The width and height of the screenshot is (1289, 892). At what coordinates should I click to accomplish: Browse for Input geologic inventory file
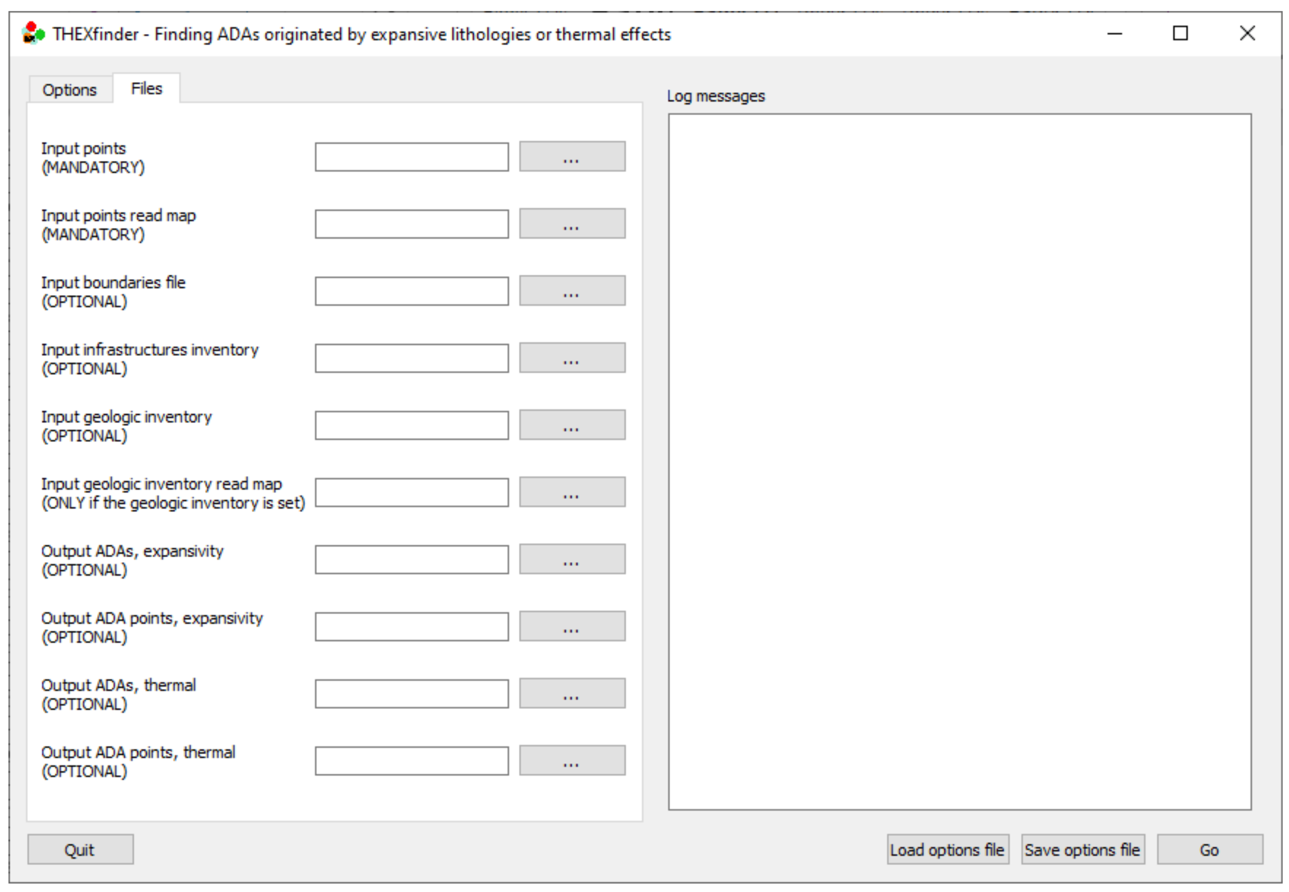pyautogui.click(x=572, y=425)
